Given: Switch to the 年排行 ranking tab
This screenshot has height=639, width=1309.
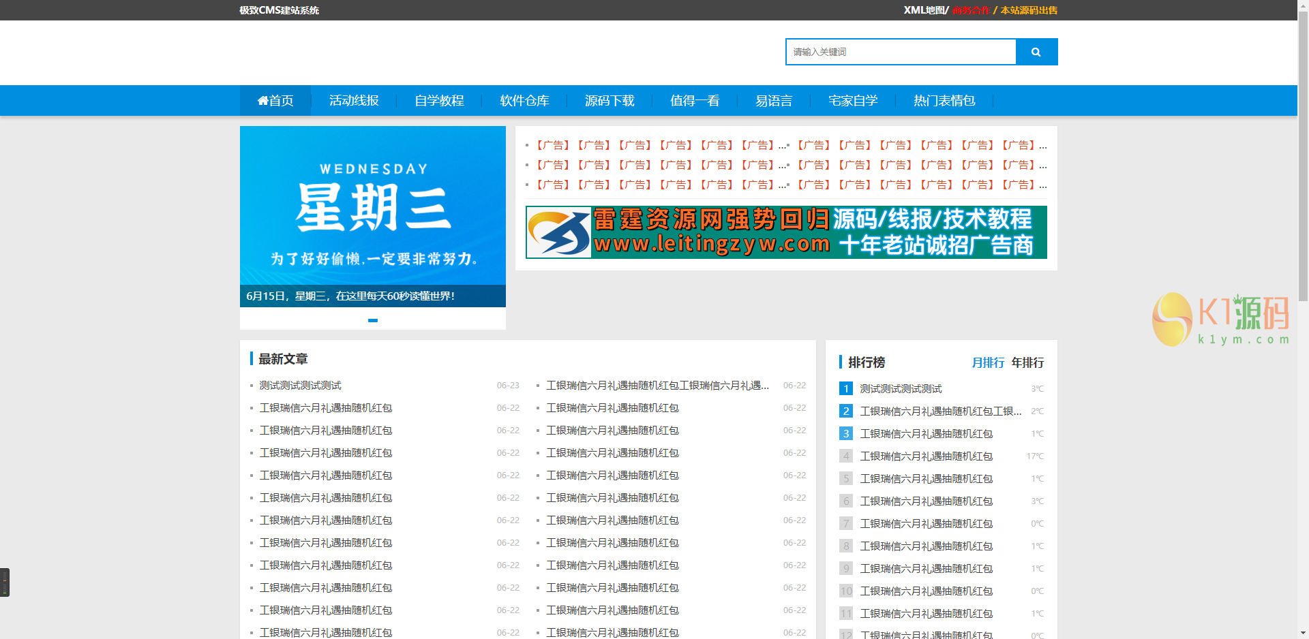Looking at the screenshot, I should (x=1027, y=362).
